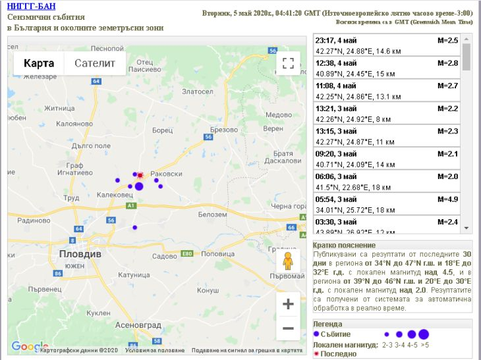Click the Раковски town label

pos(166,174)
